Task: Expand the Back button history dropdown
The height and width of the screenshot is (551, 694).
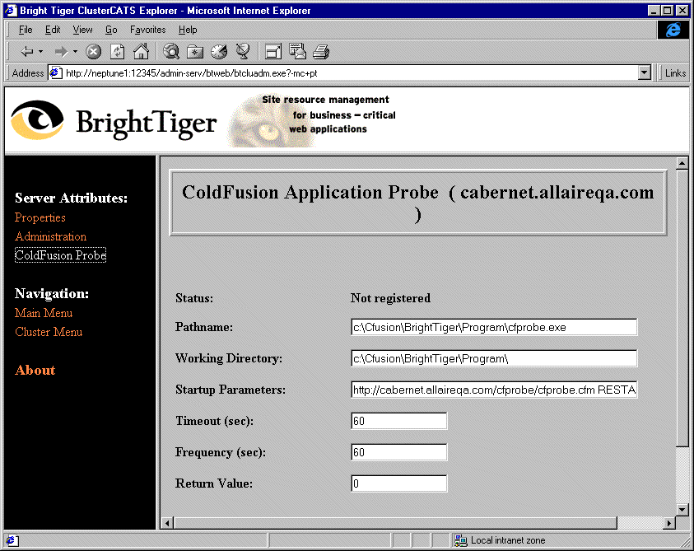Action: (x=41, y=52)
